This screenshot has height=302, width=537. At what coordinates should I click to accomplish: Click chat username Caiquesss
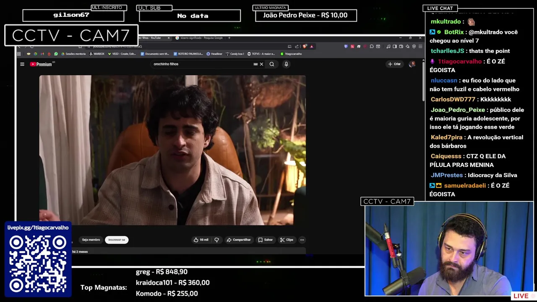coord(446,156)
